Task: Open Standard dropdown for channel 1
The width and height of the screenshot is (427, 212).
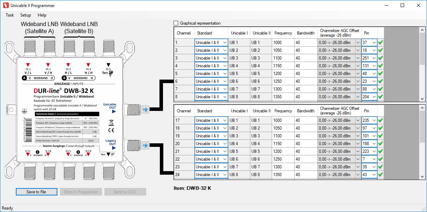Action: coord(225,43)
